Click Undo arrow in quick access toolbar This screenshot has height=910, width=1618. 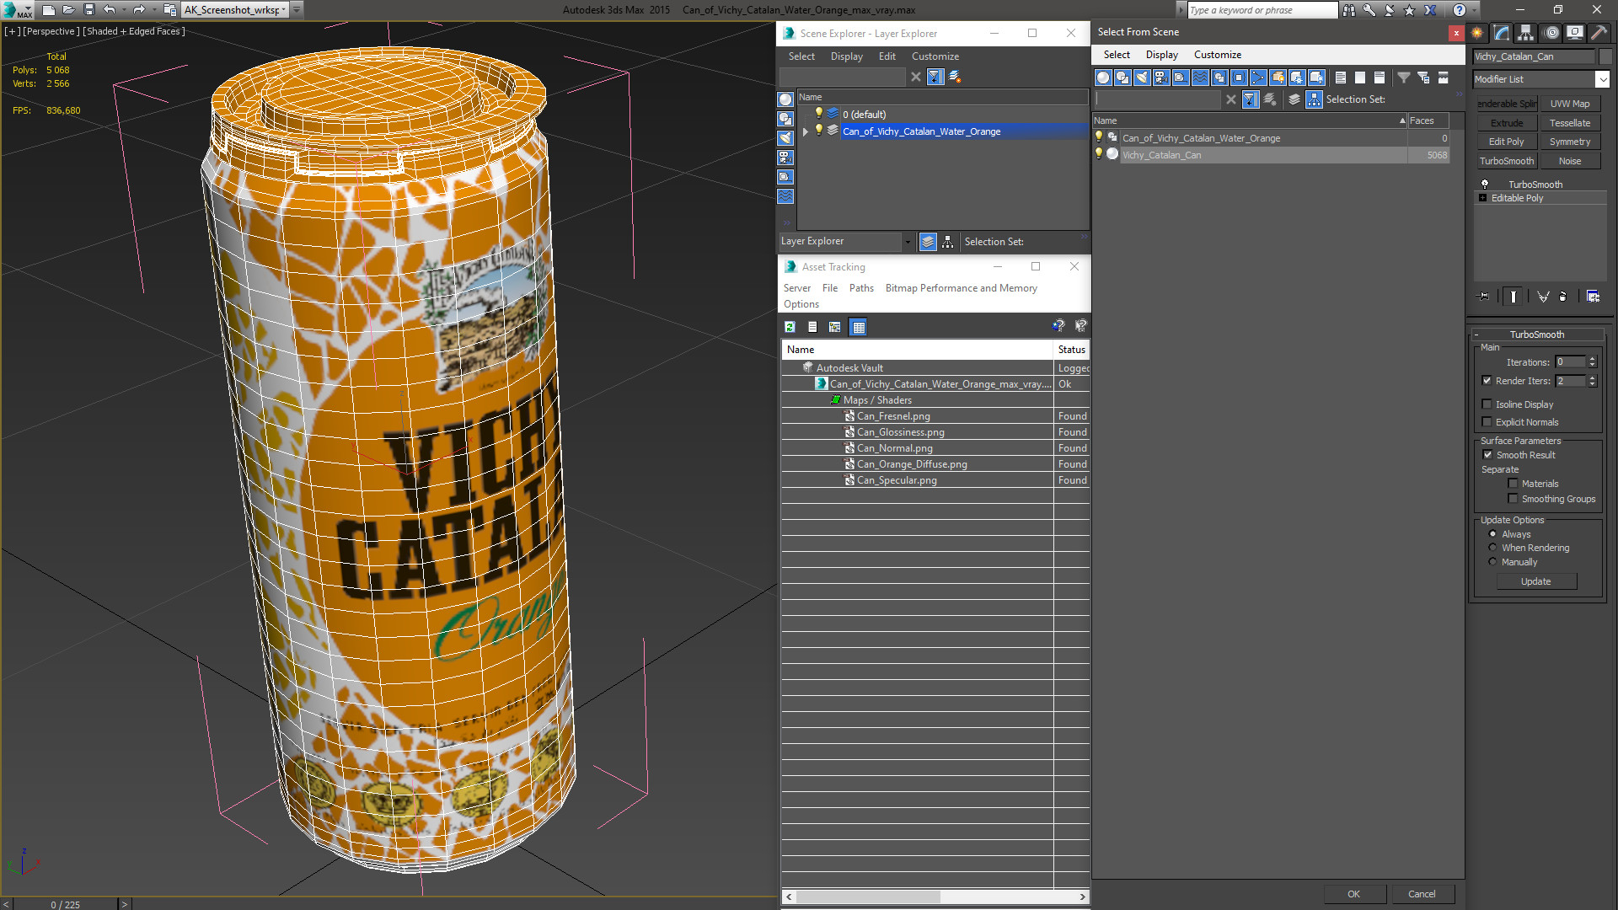pyautogui.click(x=110, y=10)
